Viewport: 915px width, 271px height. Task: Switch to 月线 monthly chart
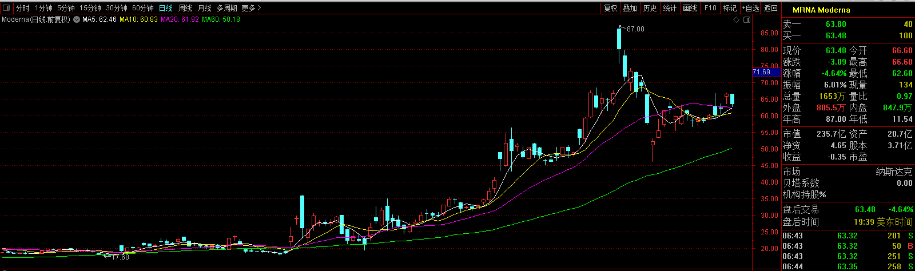[x=204, y=8]
